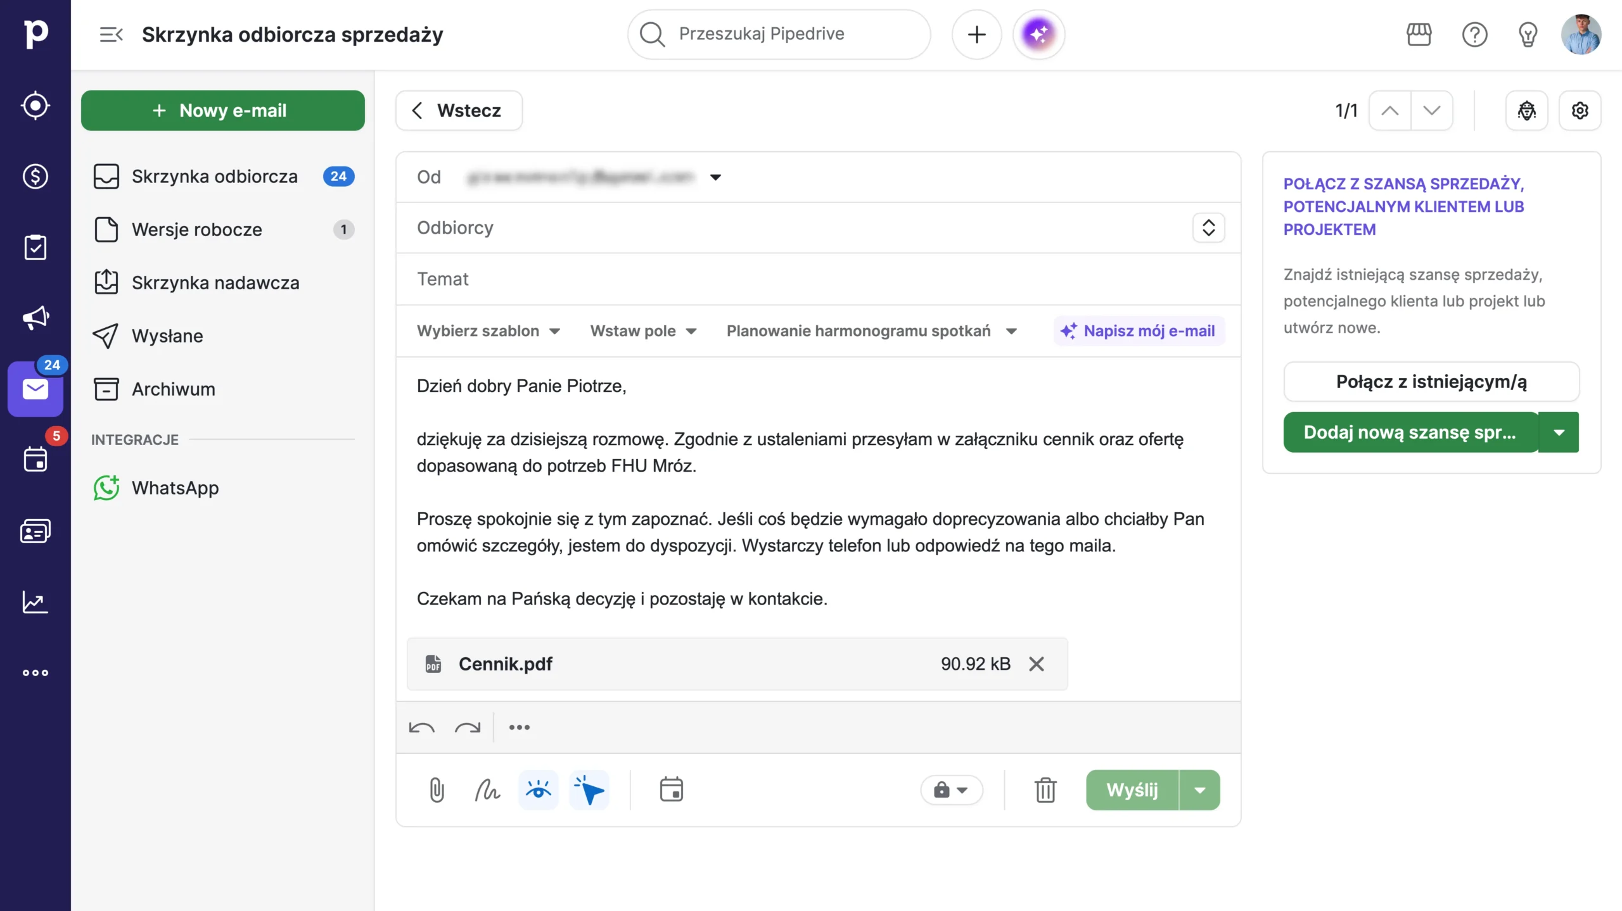The image size is (1622, 911).
Task: Open the arrow beside Wyślij button
Action: tap(1200, 790)
